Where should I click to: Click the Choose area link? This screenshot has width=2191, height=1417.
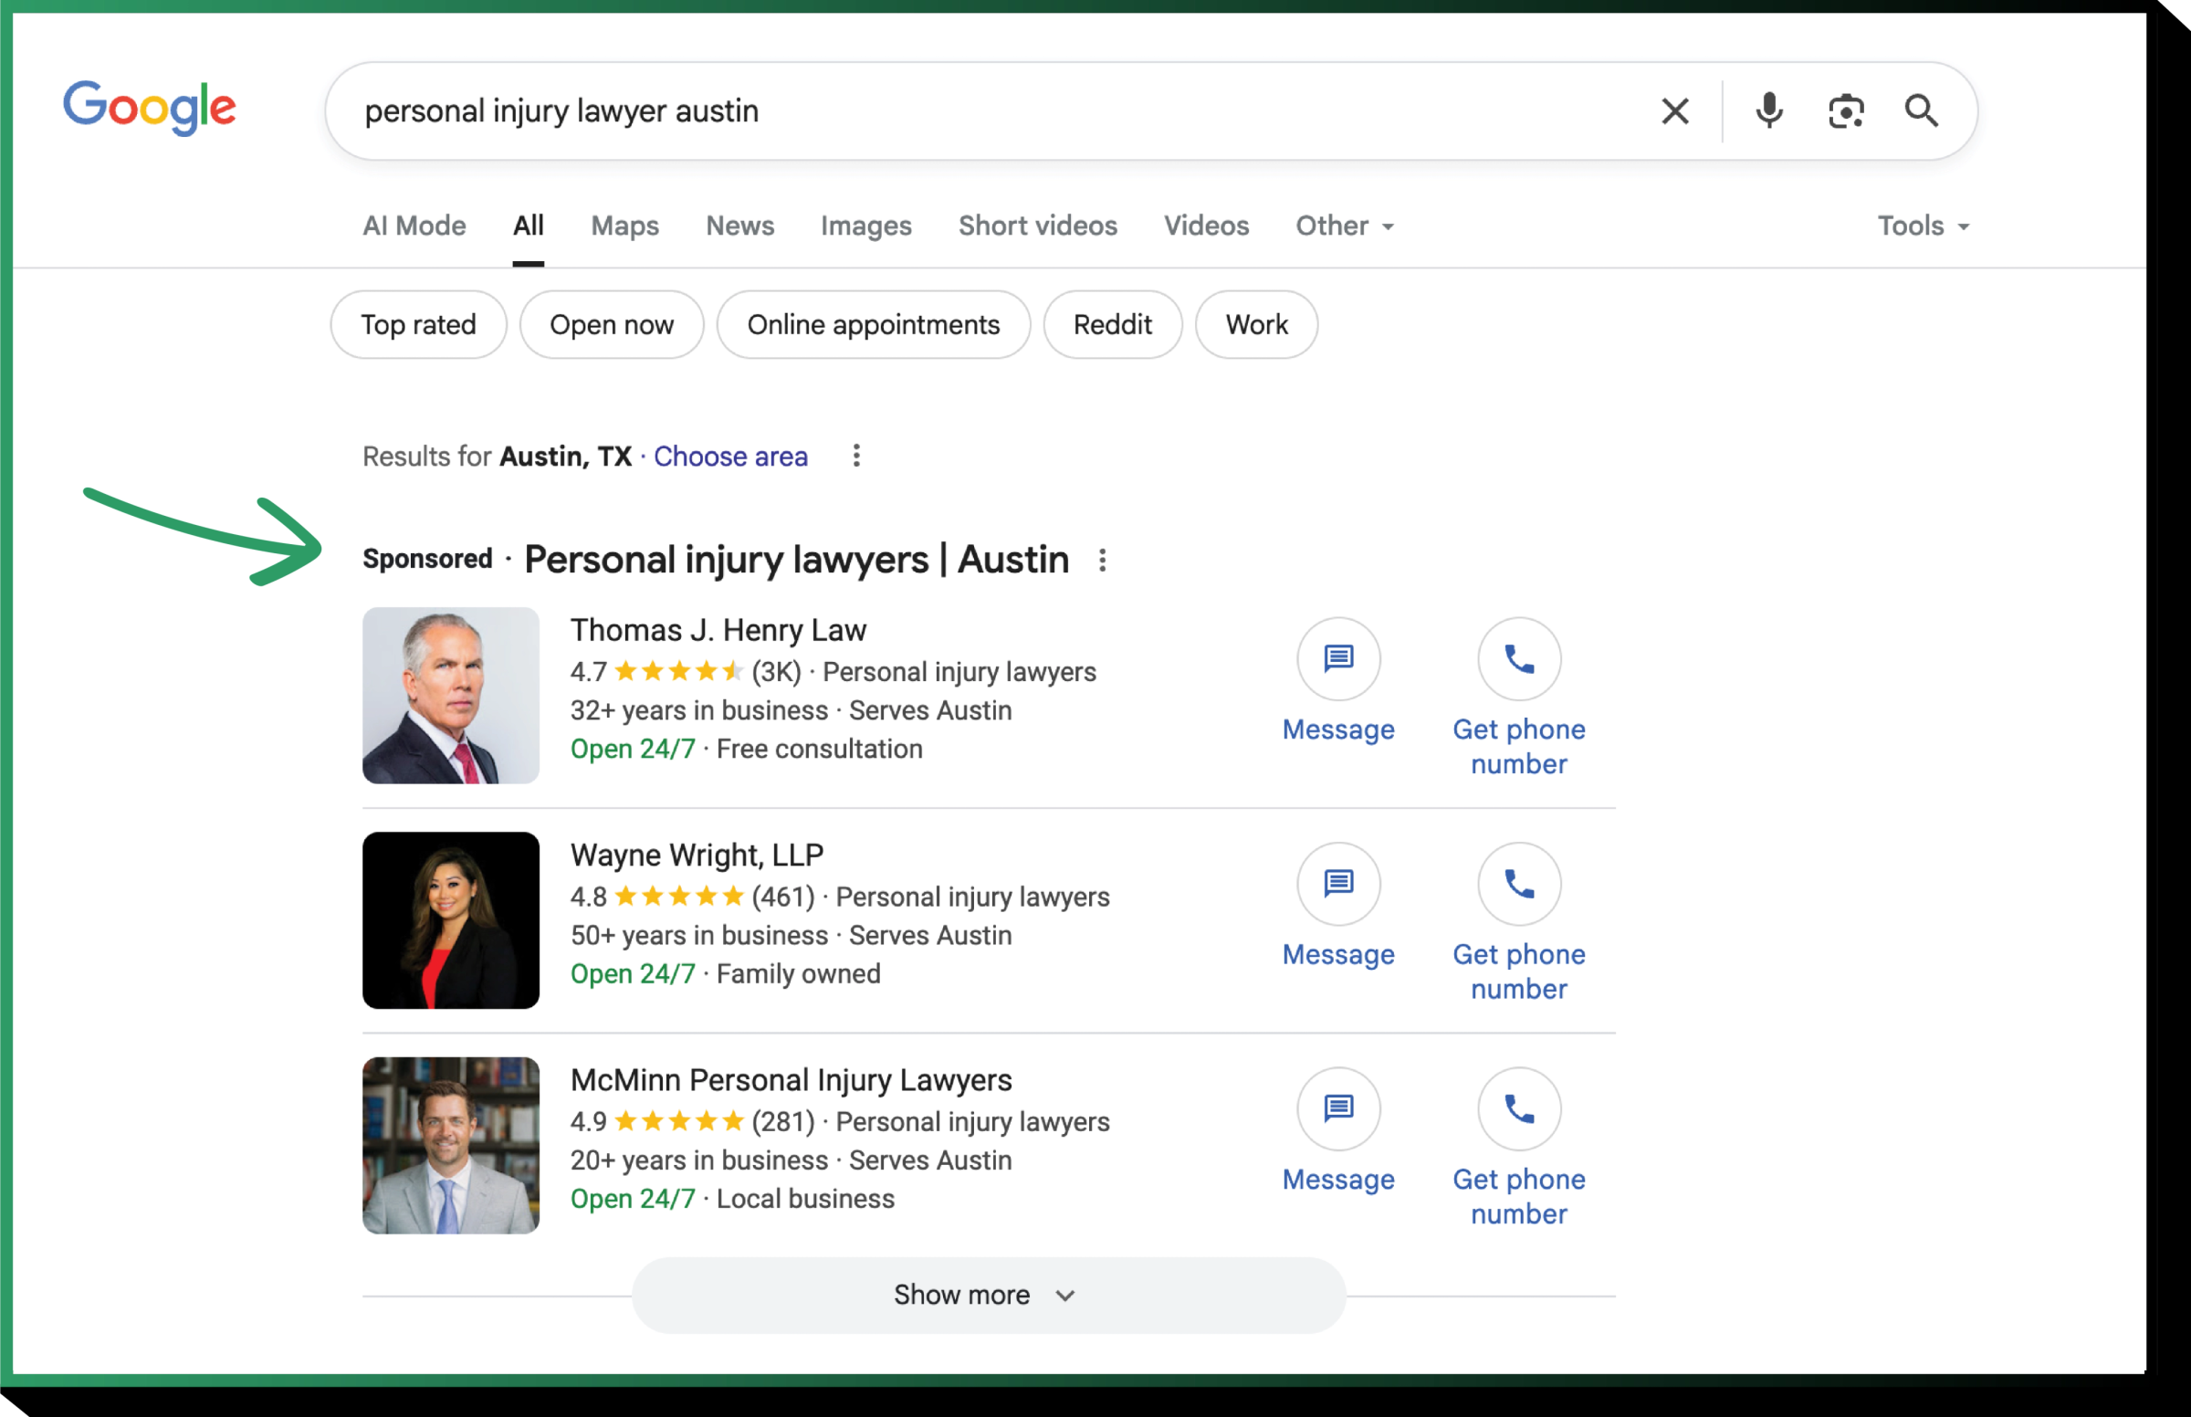(x=730, y=457)
